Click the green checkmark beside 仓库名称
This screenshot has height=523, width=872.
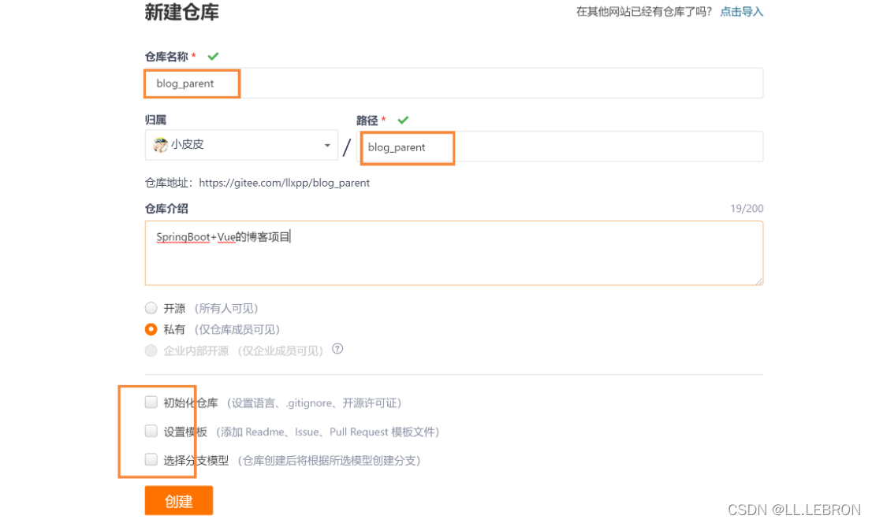click(x=212, y=56)
